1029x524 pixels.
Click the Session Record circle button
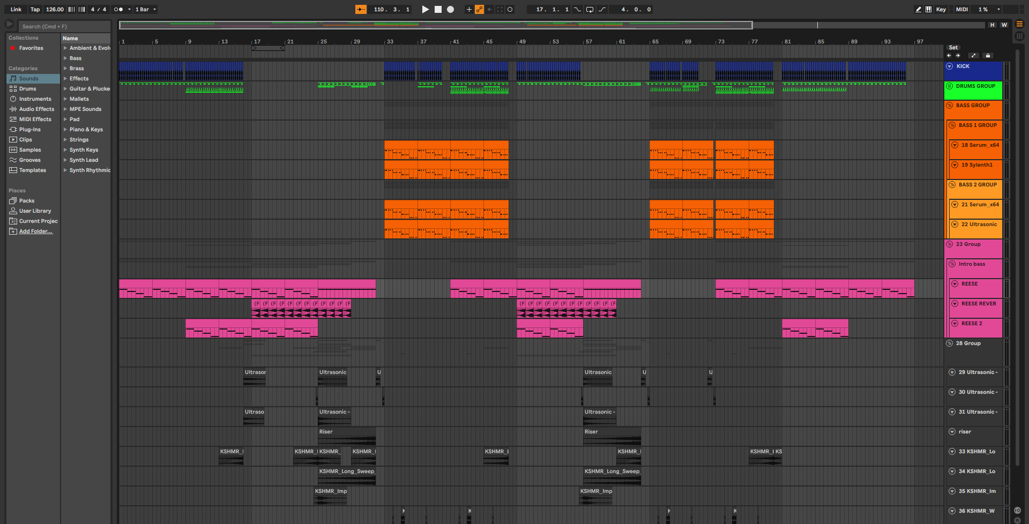[x=510, y=9]
